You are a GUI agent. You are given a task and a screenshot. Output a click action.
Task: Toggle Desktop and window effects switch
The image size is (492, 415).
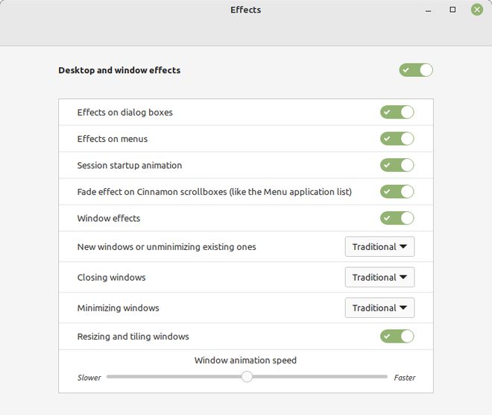coord(416,70)
